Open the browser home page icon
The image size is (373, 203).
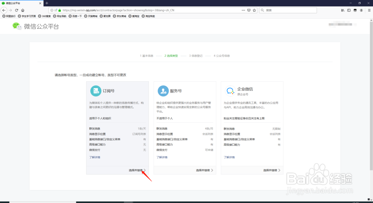(x=23, y=10)
